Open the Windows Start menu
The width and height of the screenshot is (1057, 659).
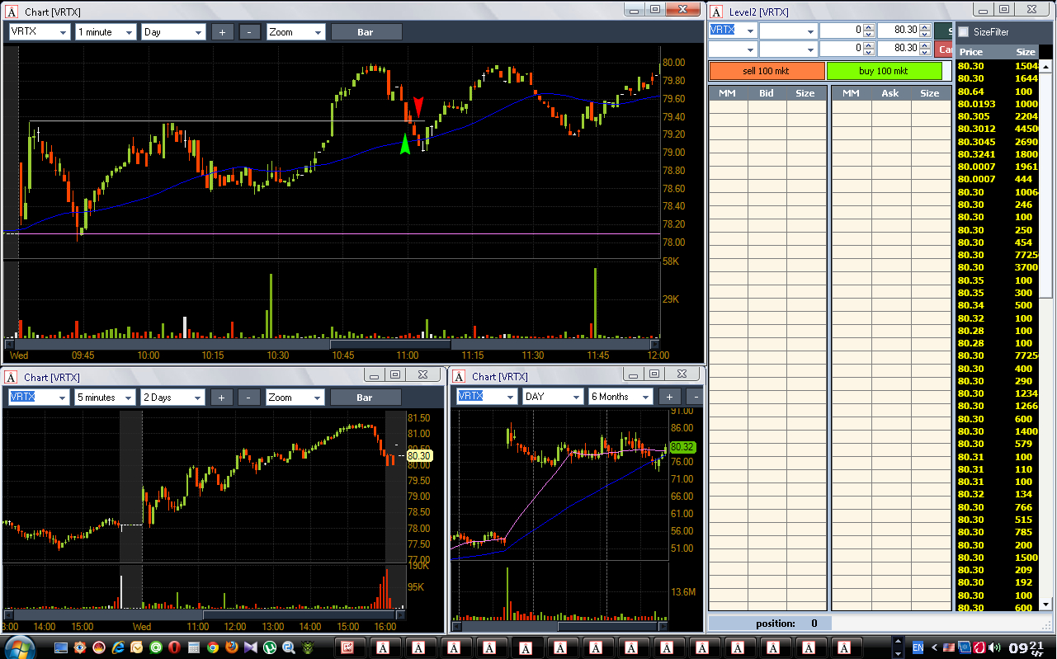click(x=20, y=647)
